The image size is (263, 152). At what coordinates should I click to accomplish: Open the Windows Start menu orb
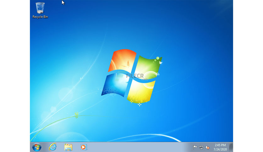pyautogui.click(x=37, y=147)
